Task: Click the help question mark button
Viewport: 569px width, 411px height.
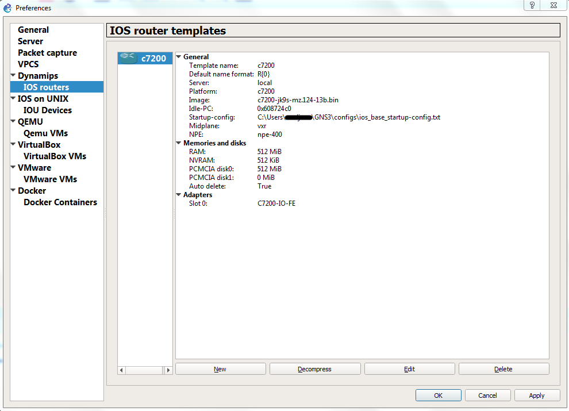Action: (x=532, y=5)
